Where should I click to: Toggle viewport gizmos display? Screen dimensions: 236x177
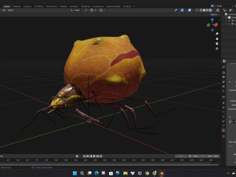[182, 10]
